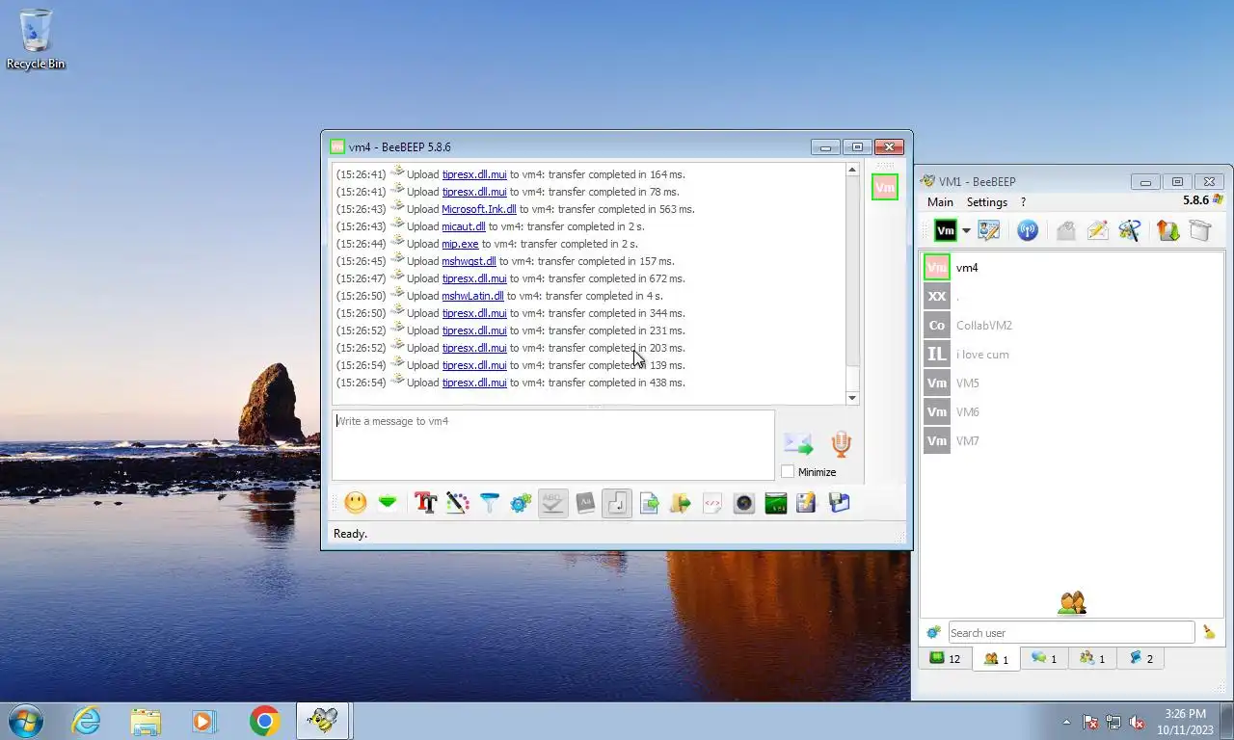Screen dimensions: 1234x740
Task: Open the micaut.dll file link
Action: point(464,226)
